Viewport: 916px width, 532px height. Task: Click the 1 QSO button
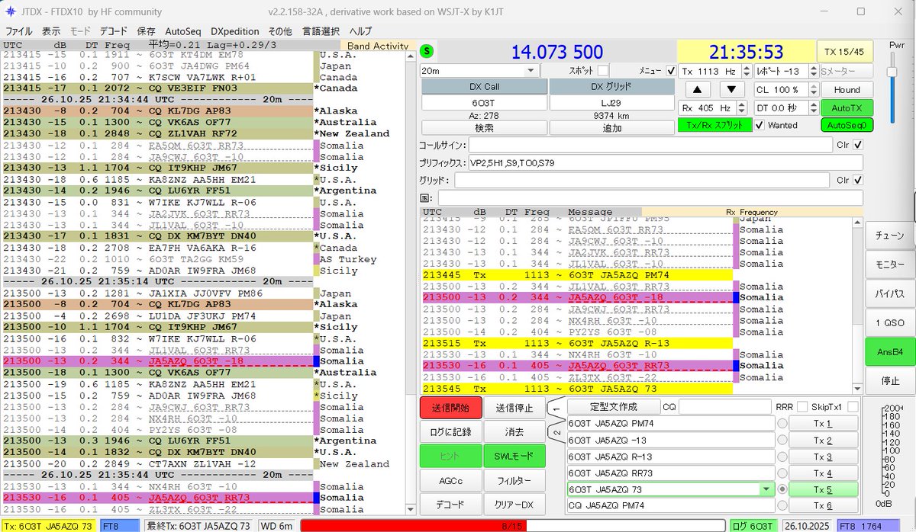point(889,322)
